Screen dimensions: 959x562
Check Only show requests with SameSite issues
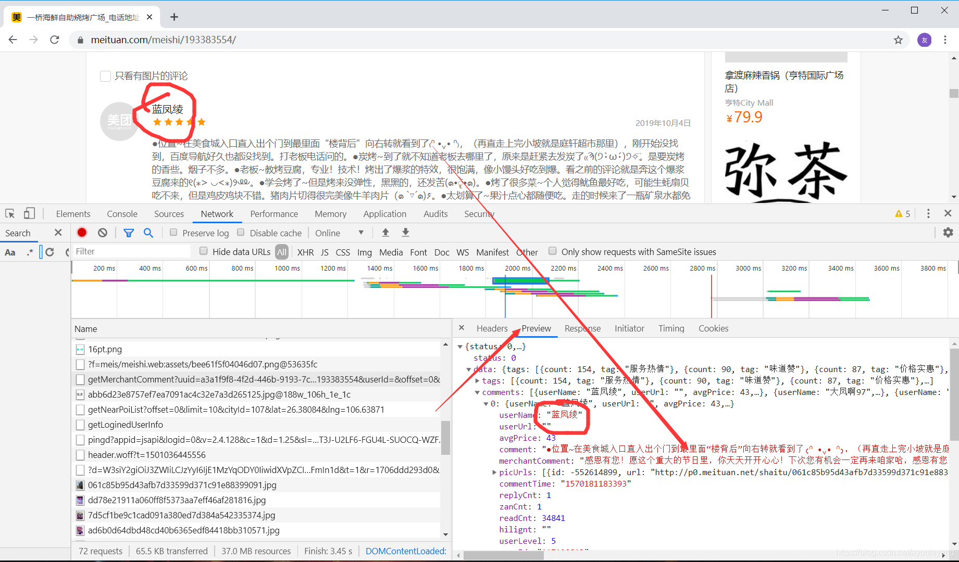[553, 251]
